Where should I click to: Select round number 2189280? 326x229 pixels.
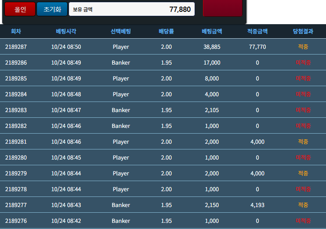click(16, 157)
